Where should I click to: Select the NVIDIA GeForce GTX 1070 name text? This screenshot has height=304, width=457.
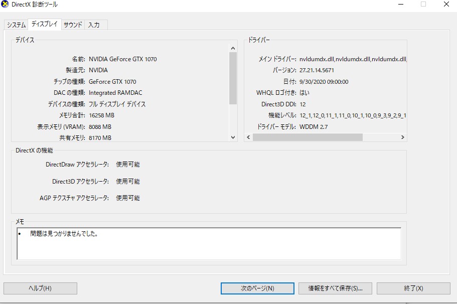point(123,59)
